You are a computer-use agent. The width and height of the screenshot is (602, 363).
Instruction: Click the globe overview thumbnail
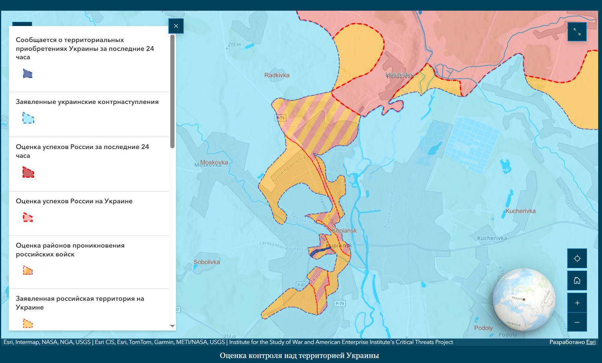(524, 299)
